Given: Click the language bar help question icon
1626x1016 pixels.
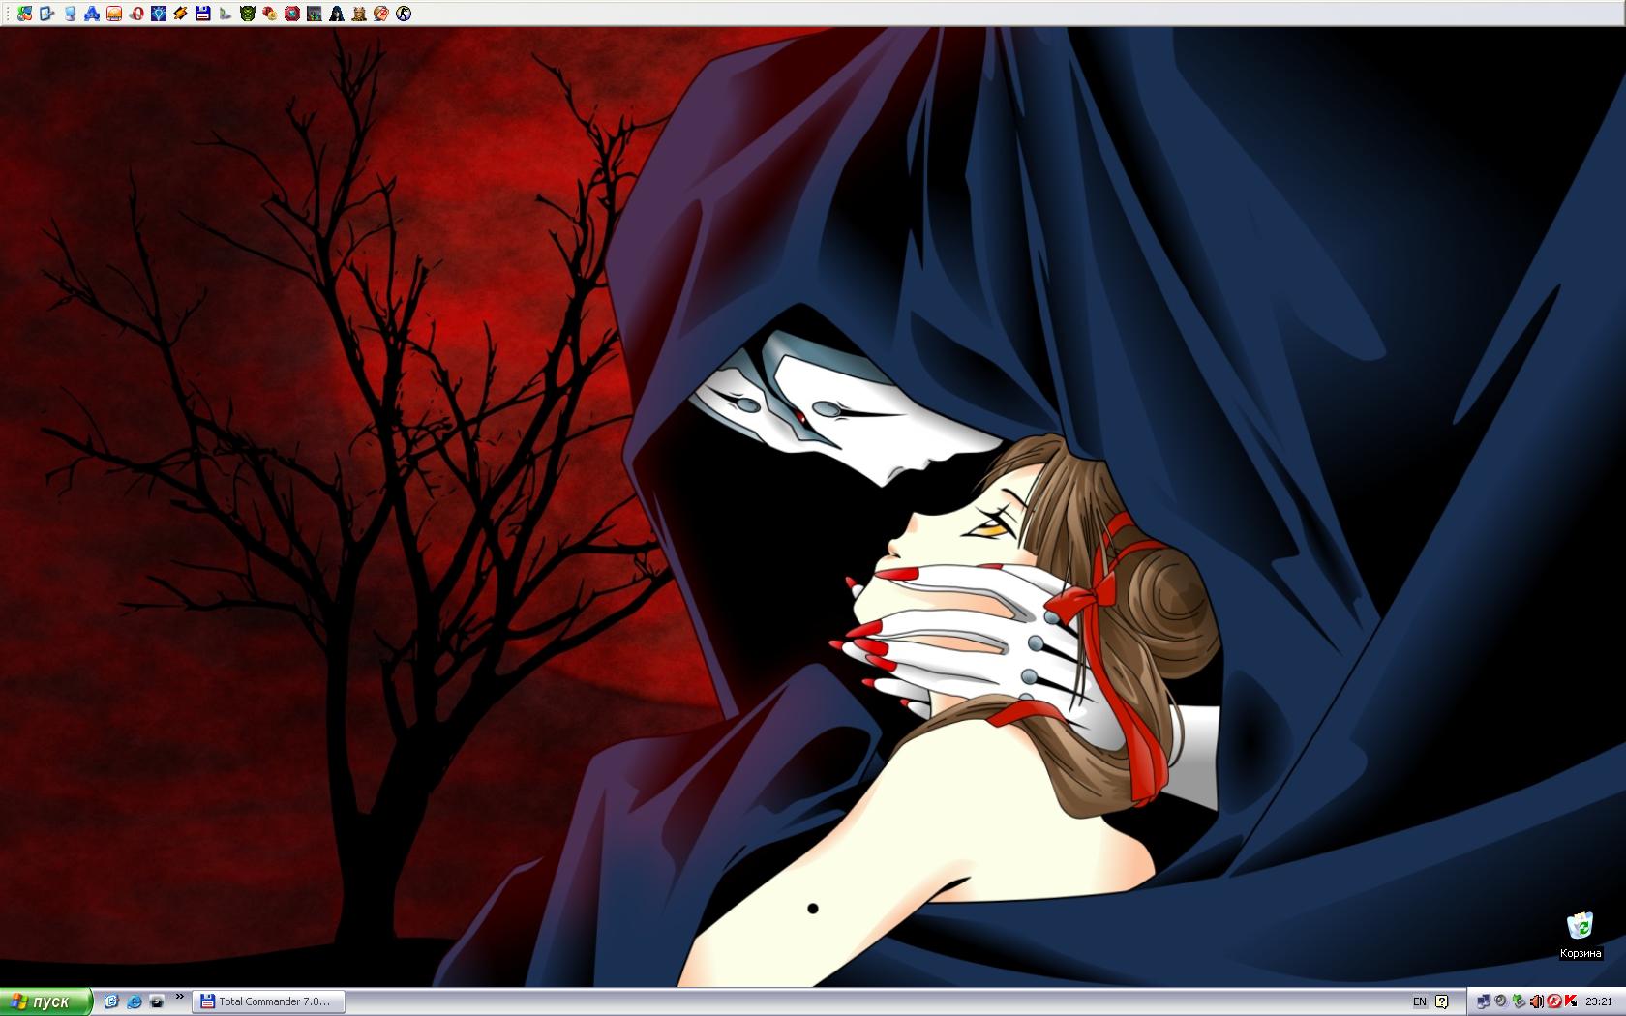Looking at the screenshot, I should (1442, 1001).
